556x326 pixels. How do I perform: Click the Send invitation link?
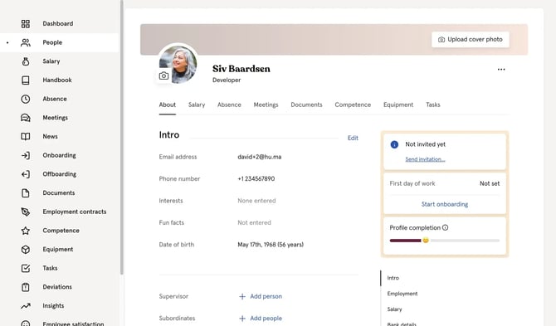pos(425,159)
